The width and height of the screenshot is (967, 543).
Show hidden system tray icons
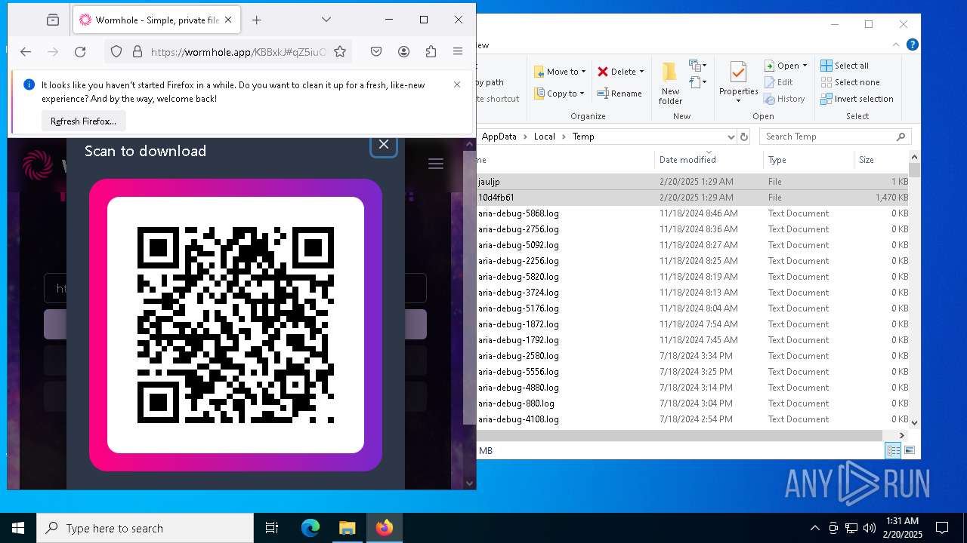coord(814,528)
